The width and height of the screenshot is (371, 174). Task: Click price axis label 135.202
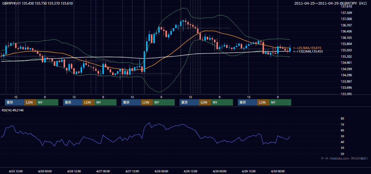346,57
